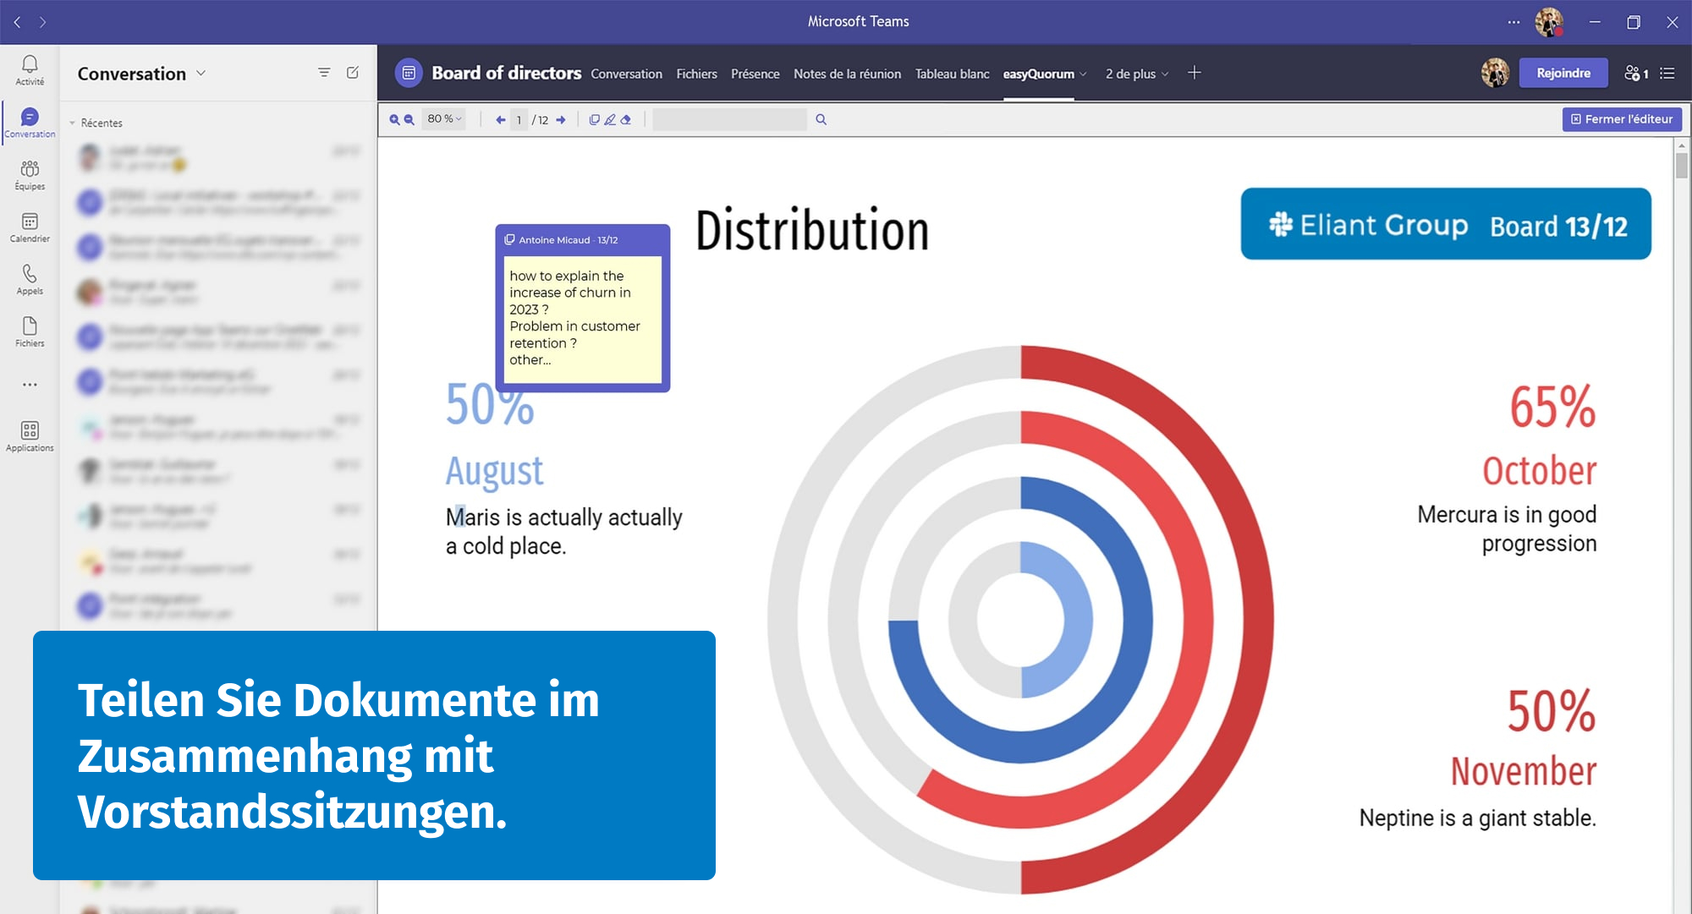
Task: Click Fermer l'éditeur button
Action: 1622,119
